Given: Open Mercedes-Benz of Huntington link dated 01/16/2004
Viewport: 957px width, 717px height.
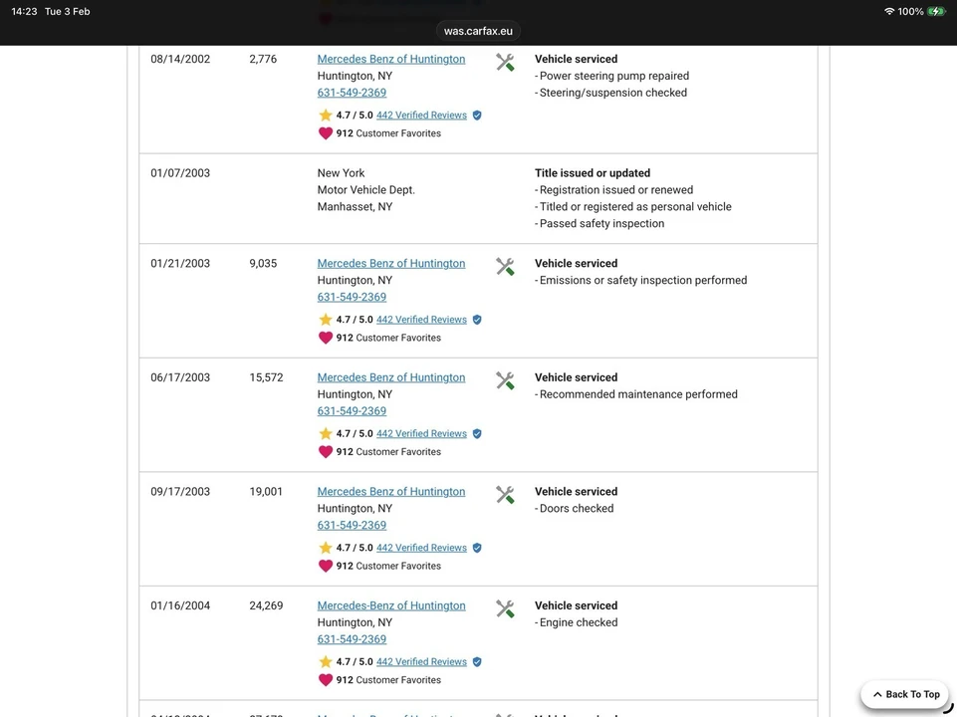Looking at the screenshot, I should [391, 605].
